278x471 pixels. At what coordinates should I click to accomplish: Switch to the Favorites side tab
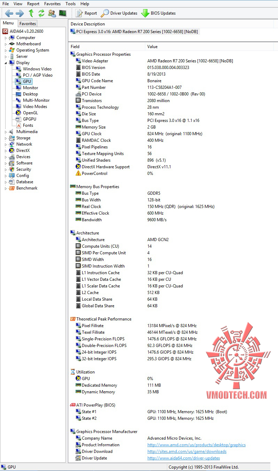28,24
